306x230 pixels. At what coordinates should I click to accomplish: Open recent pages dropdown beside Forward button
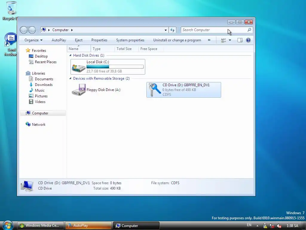pos(38,30)
